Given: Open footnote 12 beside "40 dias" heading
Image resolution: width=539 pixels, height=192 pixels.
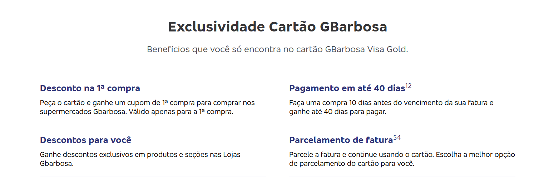Looking at the screenshot, I should coord(409,86).
